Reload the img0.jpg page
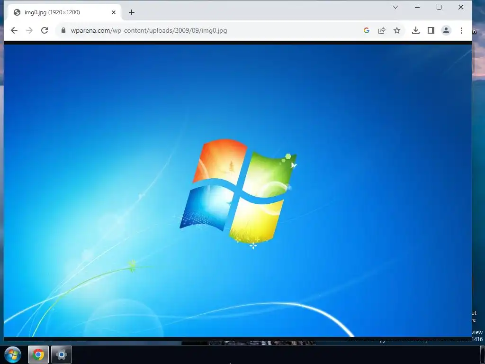Viewport: 485px width, 364px height. 45,30
